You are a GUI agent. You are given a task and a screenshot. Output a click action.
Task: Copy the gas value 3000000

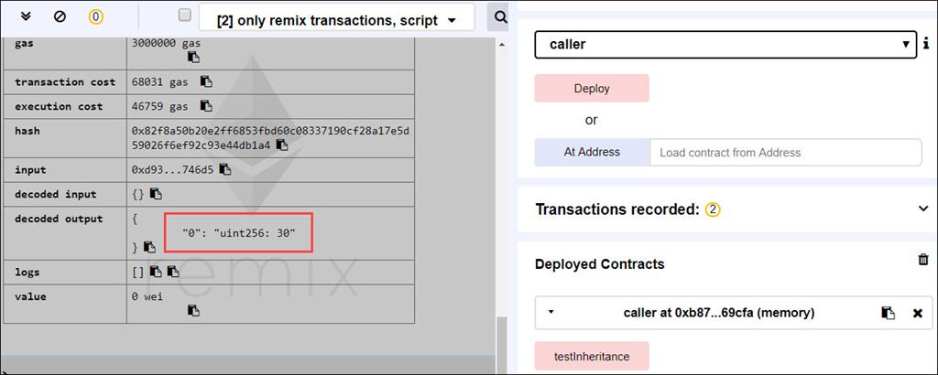[x=193, y=57]
